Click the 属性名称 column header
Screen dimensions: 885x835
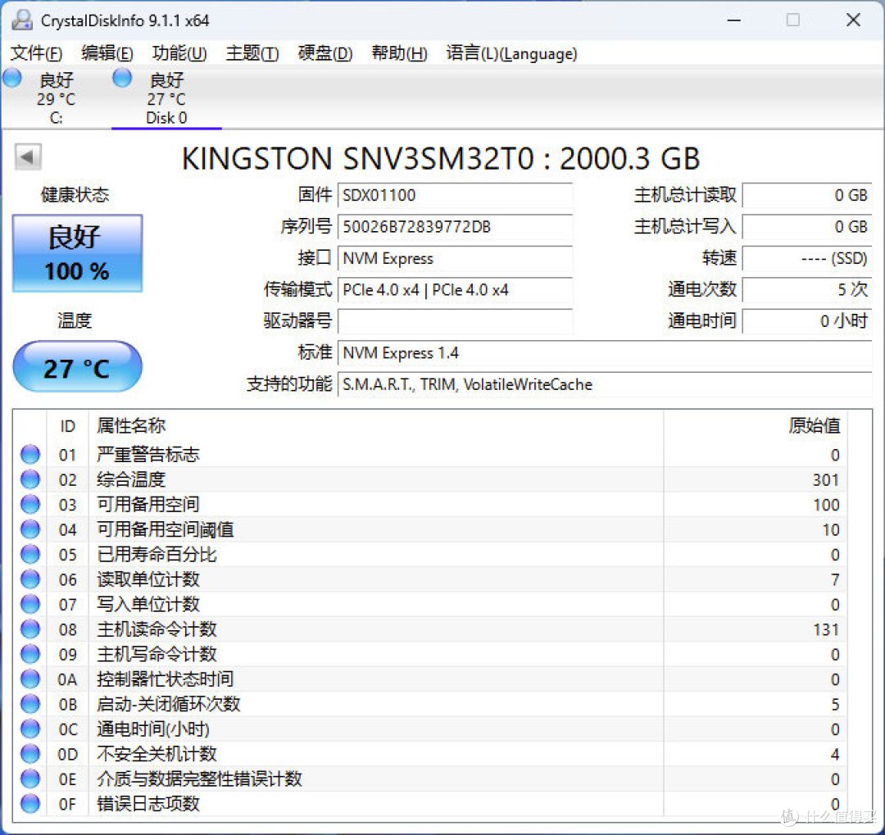(x=376, y=425)
